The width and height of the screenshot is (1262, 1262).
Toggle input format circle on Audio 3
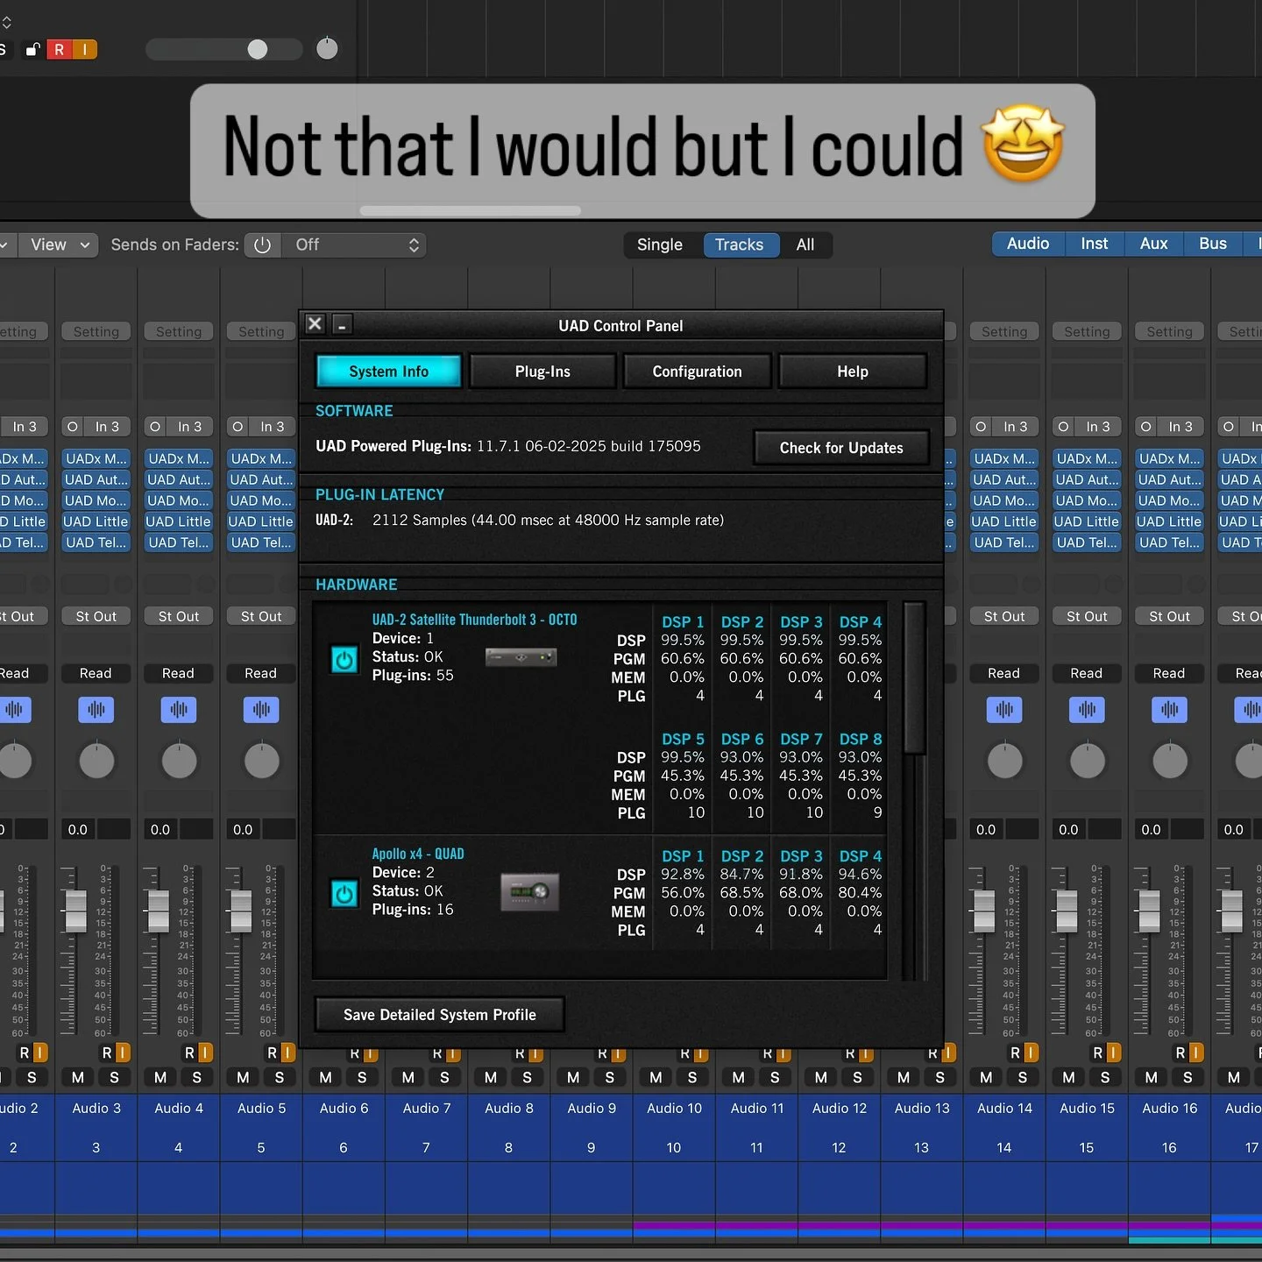[73, 427]
